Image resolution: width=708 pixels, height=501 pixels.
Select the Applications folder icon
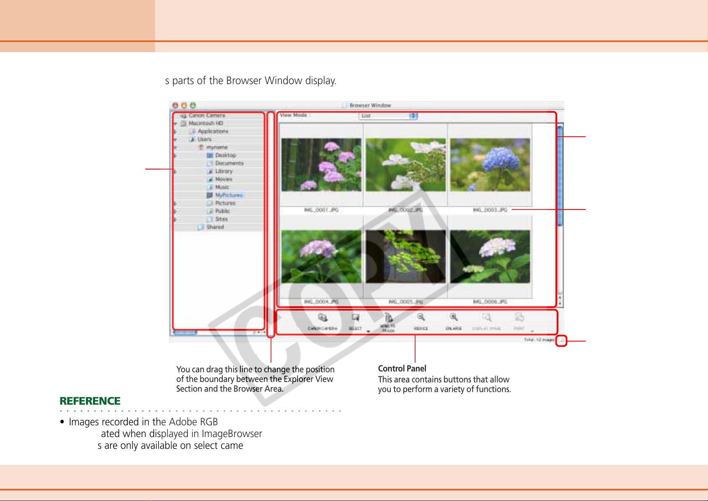point(192,131)
